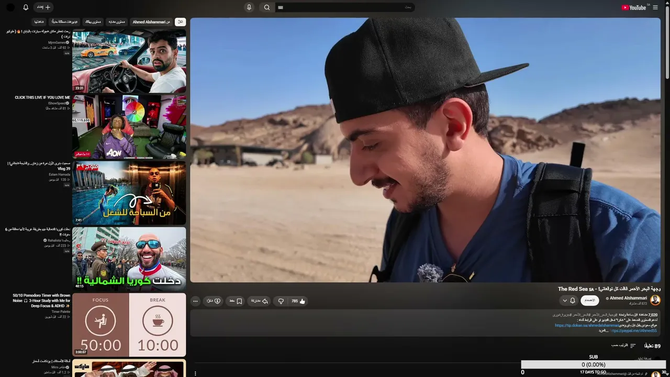Open Eslam Hamada Vlog 39 thumbnail
This screenshot has width=670, height=377.
click(x=129, y=193)
